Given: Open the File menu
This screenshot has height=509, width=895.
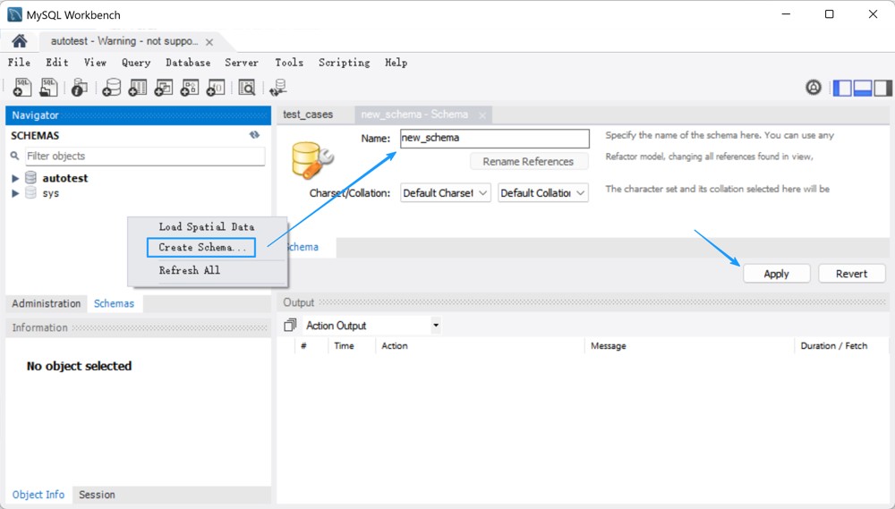Looking at the screenshot, I should (20, 63).
